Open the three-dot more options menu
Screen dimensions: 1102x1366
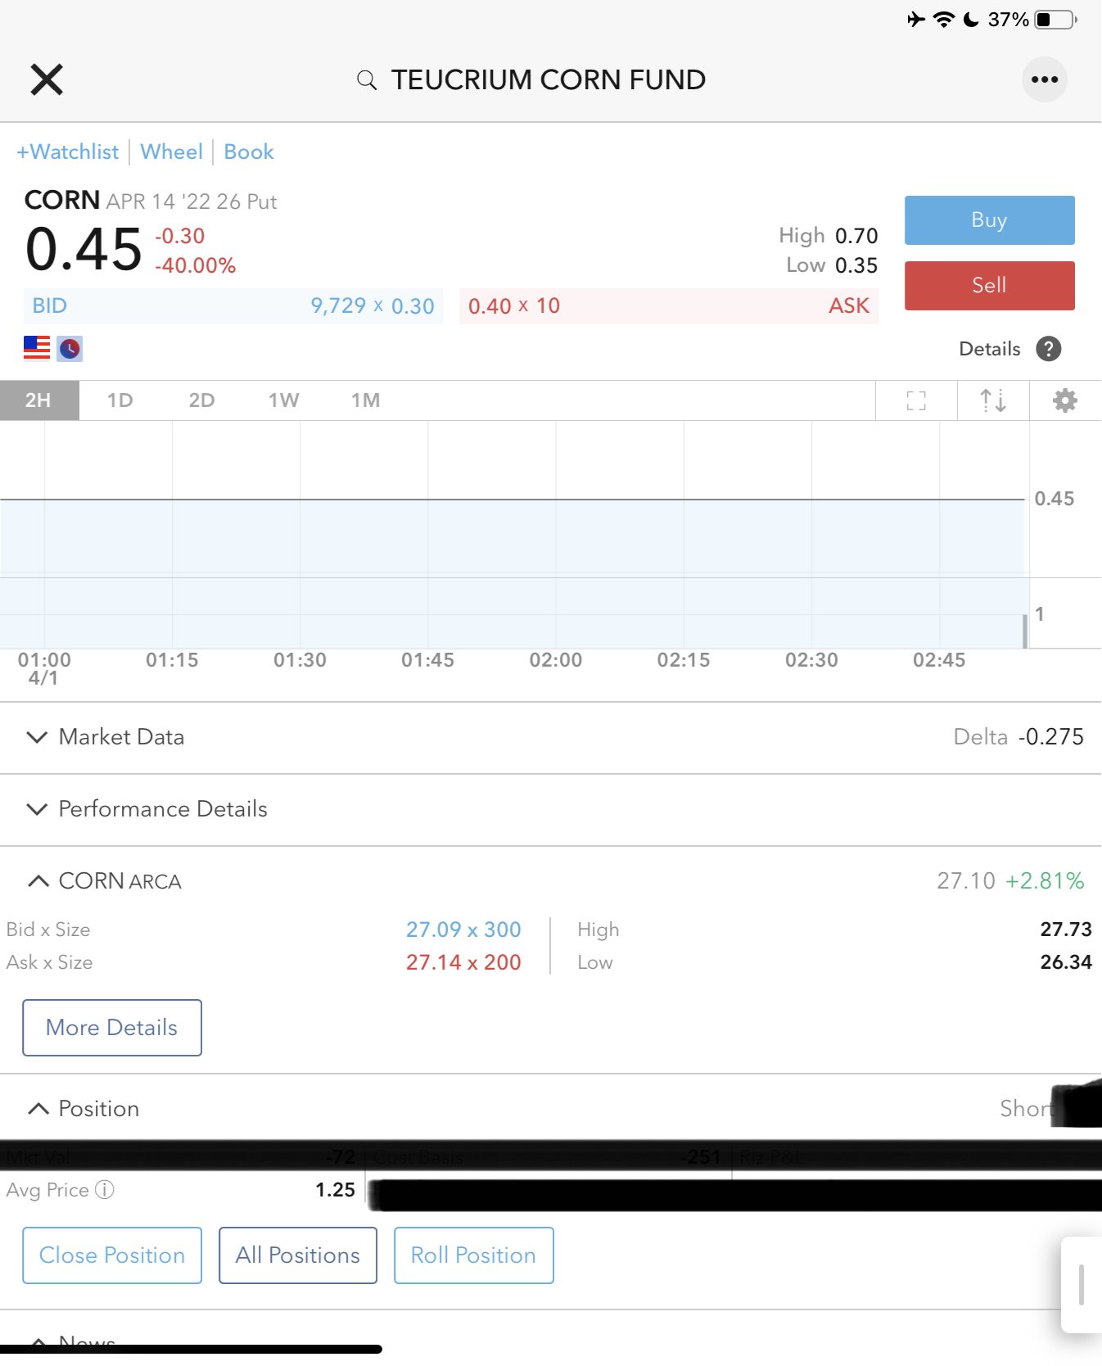pos(1045,79)
